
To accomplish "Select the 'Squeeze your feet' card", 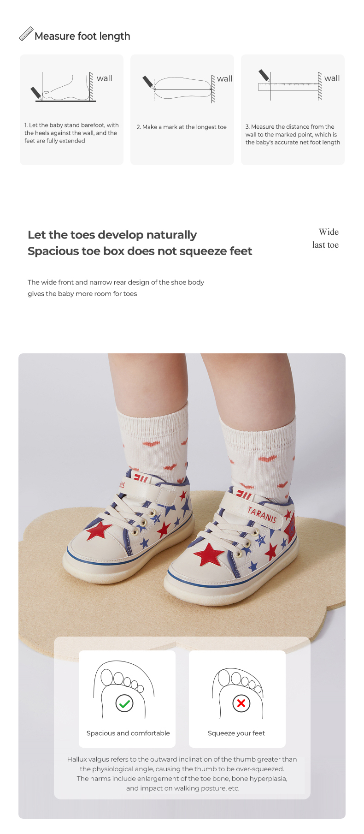I will tap(237, 699).
